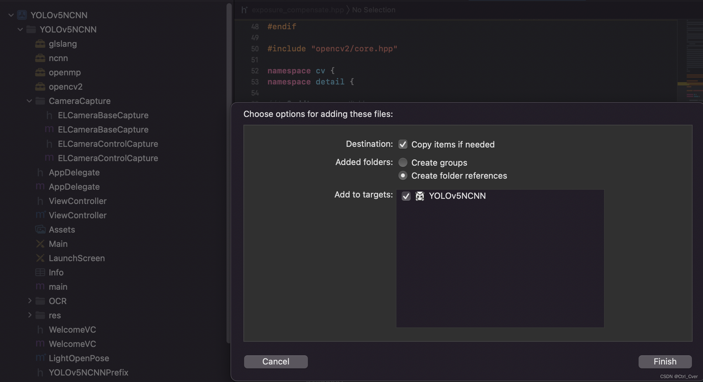703x382 pixels.
Task: Click the Main storyboard icon
Action: click(x=40, y=244)
